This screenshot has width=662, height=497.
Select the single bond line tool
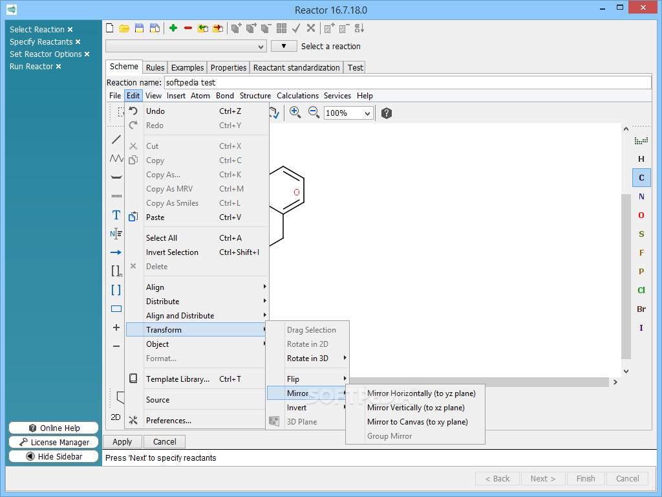click(x=116, y=140)
